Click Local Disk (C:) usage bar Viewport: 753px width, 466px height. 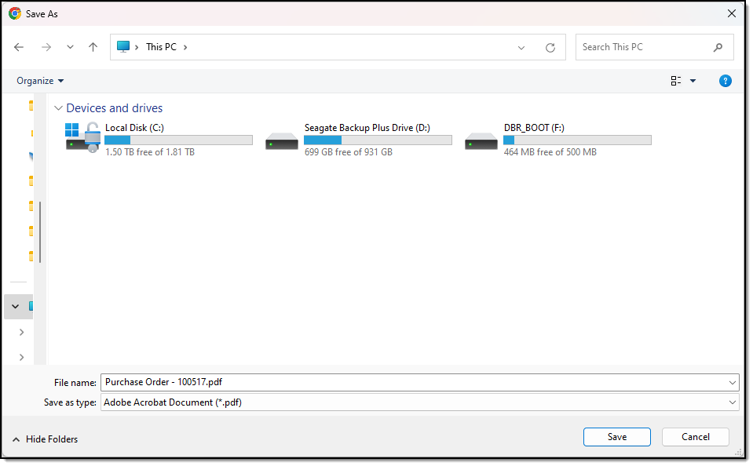pyautogui.click(x=179, y=140)
